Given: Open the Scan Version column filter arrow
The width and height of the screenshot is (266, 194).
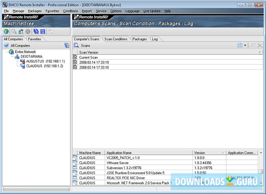Looking at the screenshot, I should [260, 52].
